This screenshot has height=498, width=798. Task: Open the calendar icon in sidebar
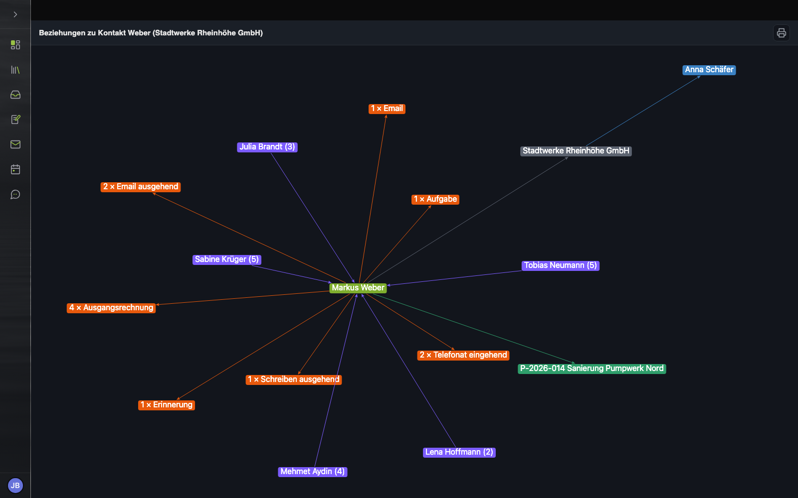tap(15, 169)
